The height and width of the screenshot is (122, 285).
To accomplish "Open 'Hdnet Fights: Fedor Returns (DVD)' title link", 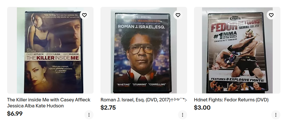I will (231, 100).
